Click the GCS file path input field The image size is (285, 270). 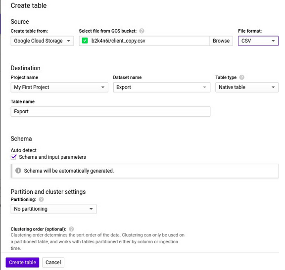point(144,41)
